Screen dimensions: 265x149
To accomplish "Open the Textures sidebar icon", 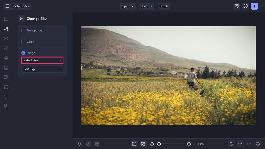I will [6, 106].
